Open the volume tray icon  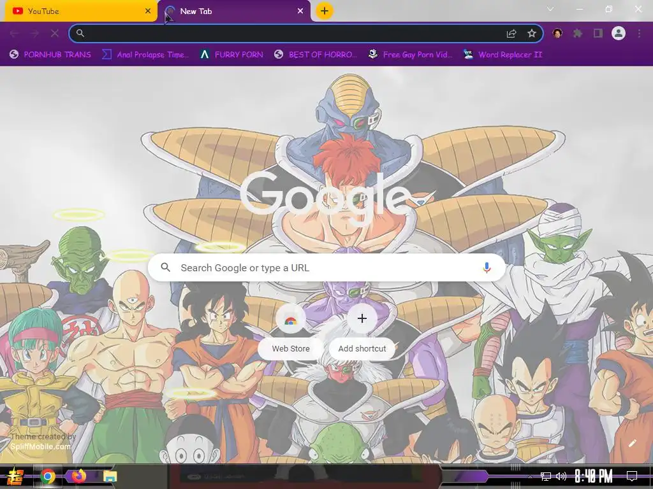point(561,476)
